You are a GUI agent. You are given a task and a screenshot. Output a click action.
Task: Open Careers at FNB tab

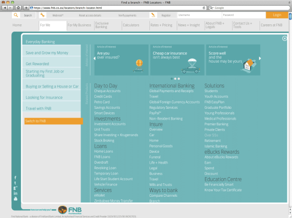click(x=271, y=25)
